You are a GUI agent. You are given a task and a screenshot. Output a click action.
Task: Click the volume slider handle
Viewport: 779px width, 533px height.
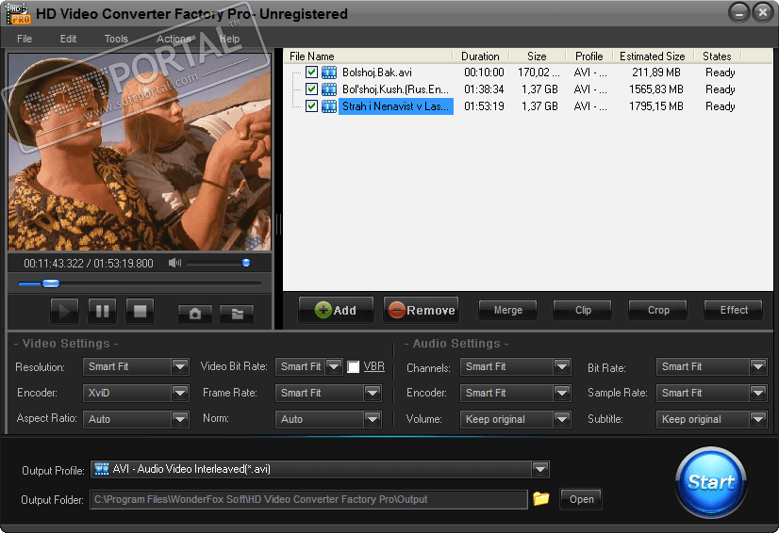point(246,263)
